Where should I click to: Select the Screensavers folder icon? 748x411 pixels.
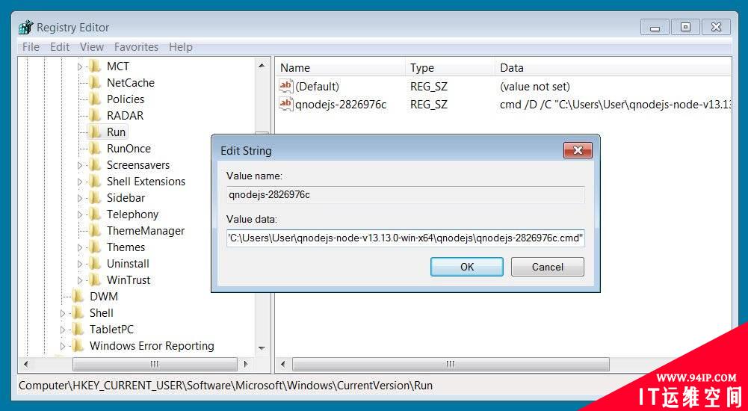[x=95, y=165]
